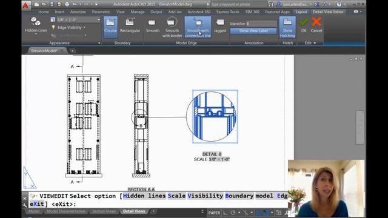Select Smooth with border edge option

(172, 27)
